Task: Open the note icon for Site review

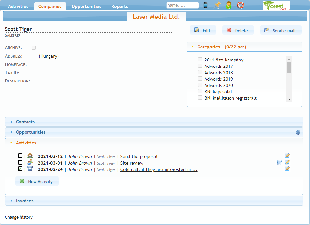Action: (x=279, y=163)
